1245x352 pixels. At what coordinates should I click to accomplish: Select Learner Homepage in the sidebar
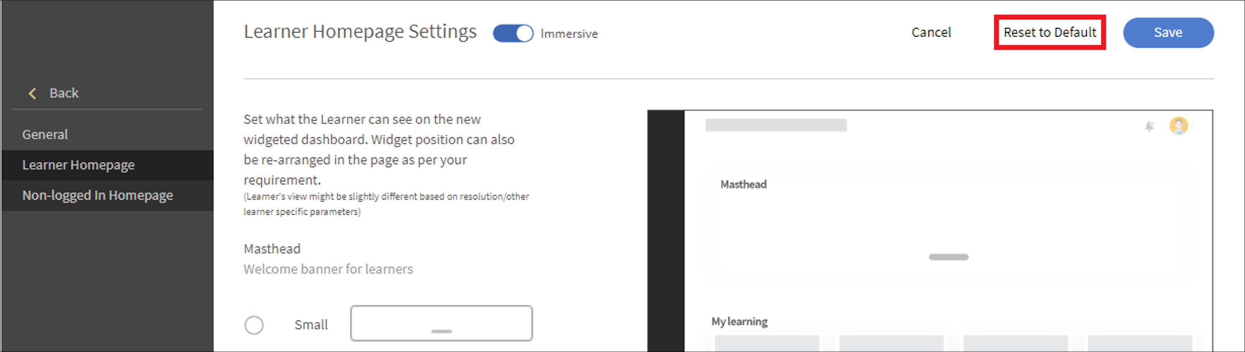pyautogui.click(x=78, y=165)
